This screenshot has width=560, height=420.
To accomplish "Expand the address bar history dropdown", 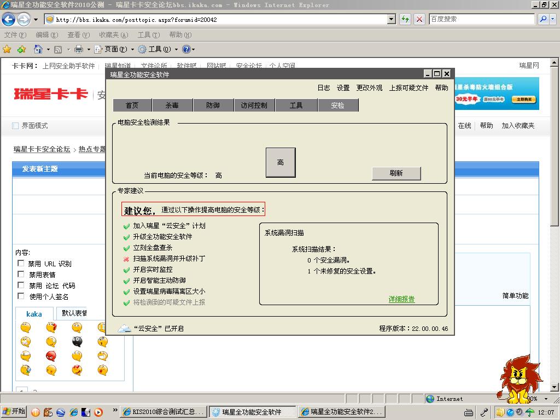I will point(392,19).
